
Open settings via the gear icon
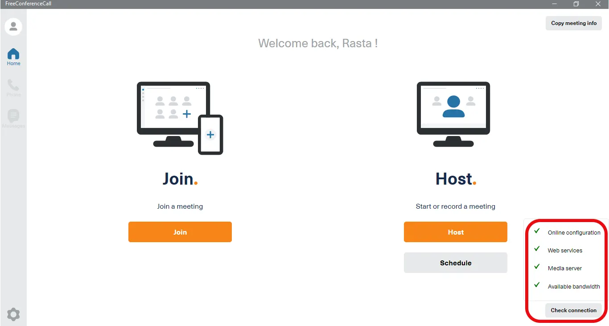point(13,314)
